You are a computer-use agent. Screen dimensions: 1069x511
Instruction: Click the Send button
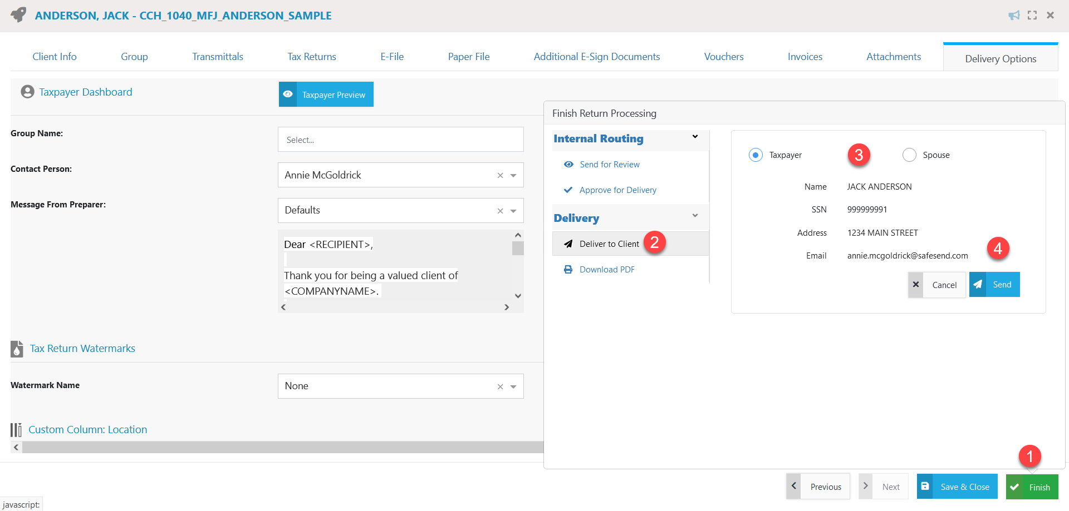click(x=994, y=284)
